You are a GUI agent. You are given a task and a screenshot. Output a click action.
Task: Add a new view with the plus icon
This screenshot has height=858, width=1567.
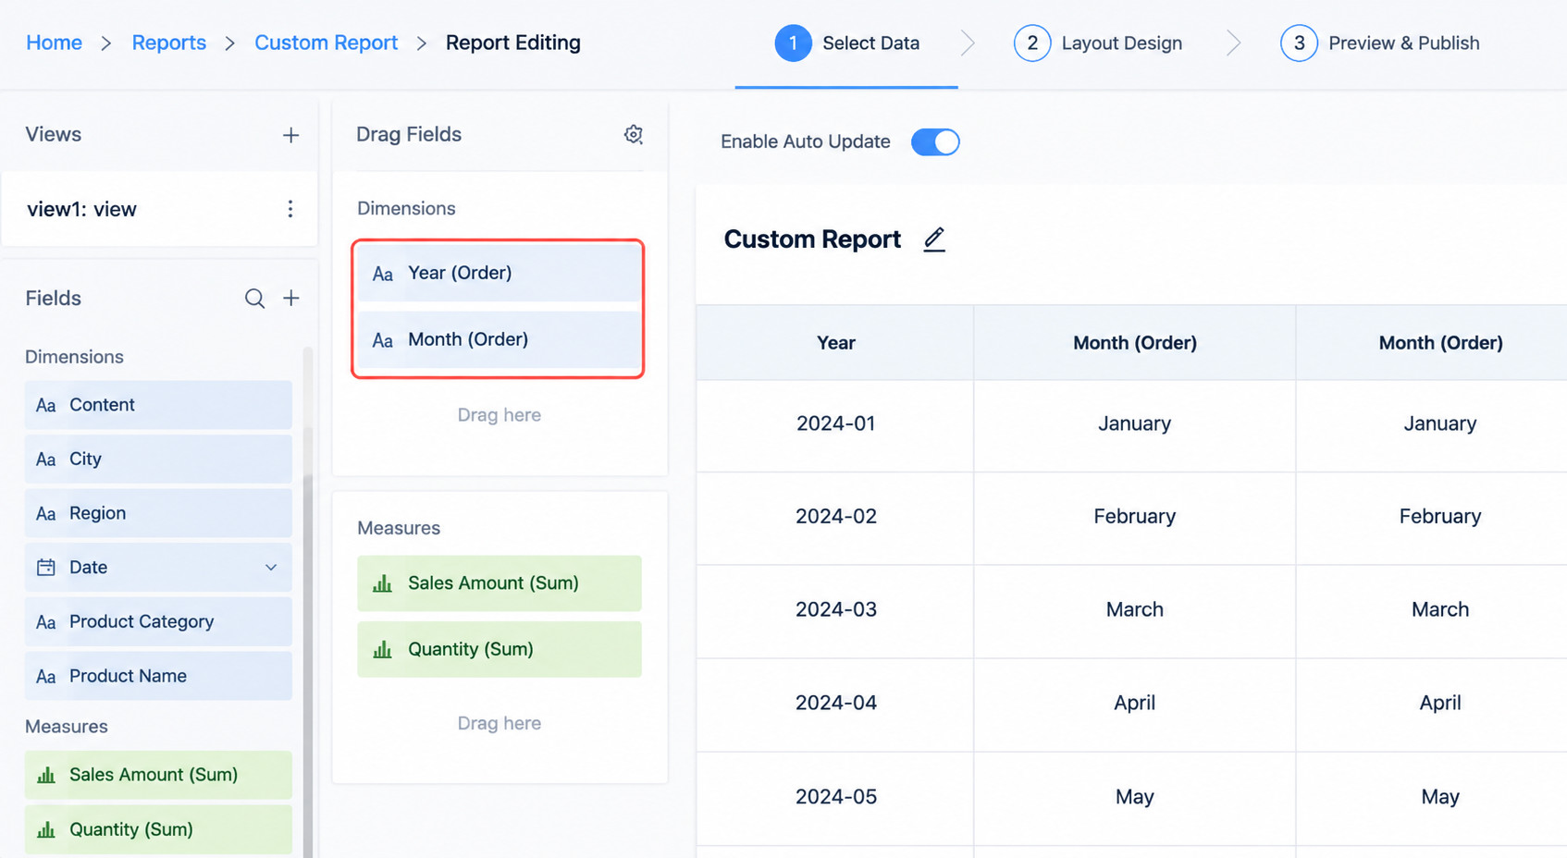pyautogui.click(x=290, y=135)
